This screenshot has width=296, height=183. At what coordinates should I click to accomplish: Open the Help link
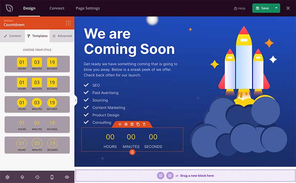240,8
